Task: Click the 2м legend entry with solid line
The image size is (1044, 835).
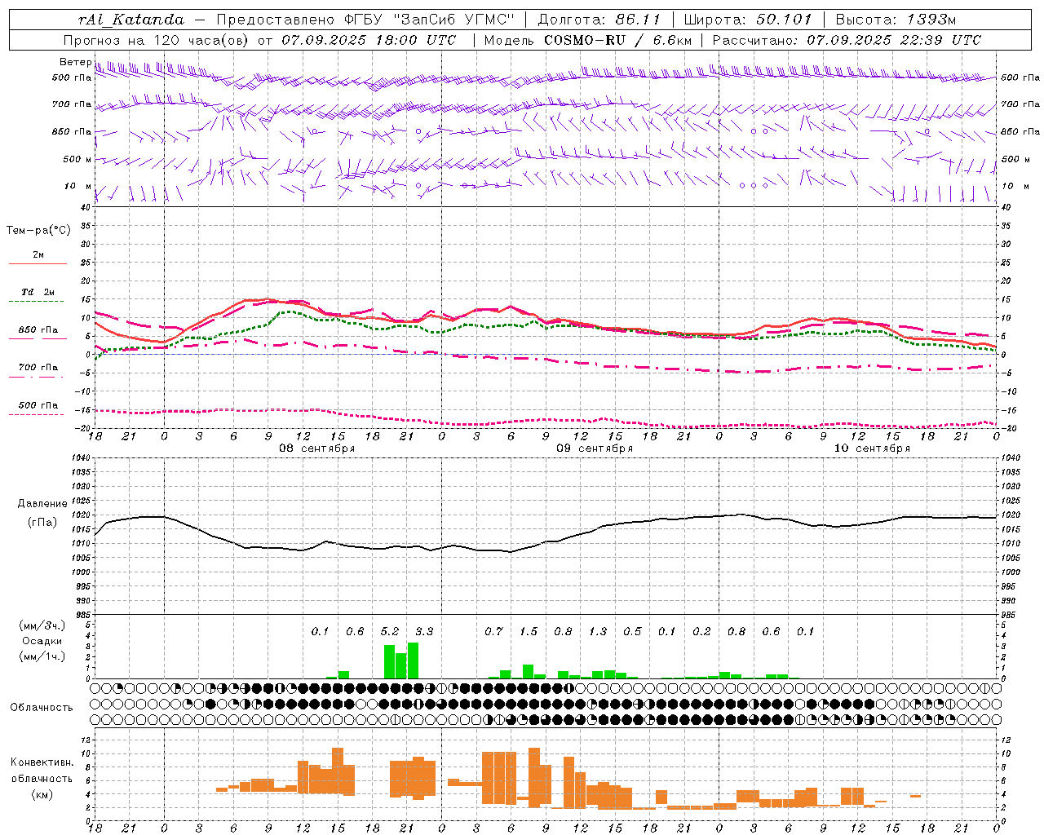Action: point(38,255)
